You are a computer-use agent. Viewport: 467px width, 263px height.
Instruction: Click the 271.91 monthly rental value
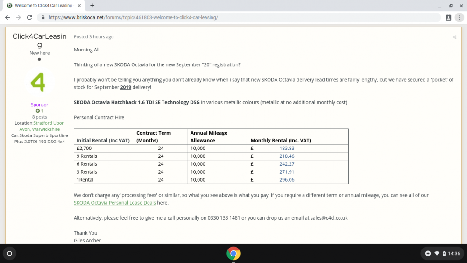click(x=287, y=172)
